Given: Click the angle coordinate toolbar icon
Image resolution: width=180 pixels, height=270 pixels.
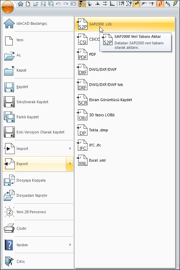Looking at the screenshot, I should (x=112, y=4).
